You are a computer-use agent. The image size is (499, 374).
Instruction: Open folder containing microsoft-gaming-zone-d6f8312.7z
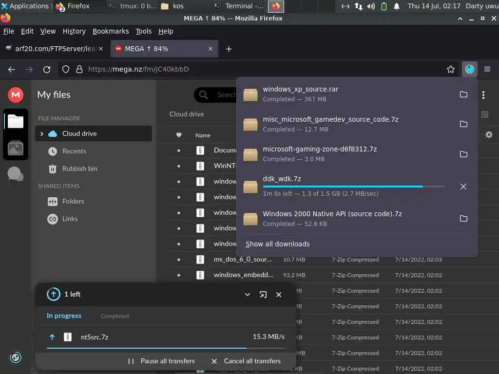click(463, 154)
